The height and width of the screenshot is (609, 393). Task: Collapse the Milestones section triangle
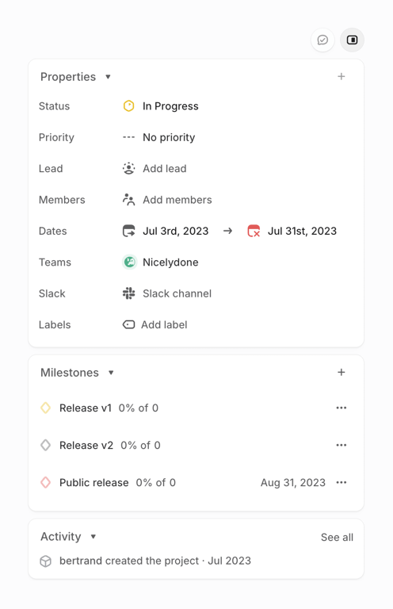(x=111, y=373)
